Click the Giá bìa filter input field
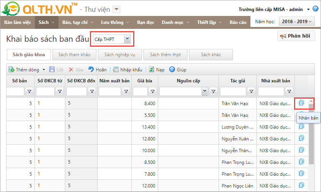 [140, 91]
